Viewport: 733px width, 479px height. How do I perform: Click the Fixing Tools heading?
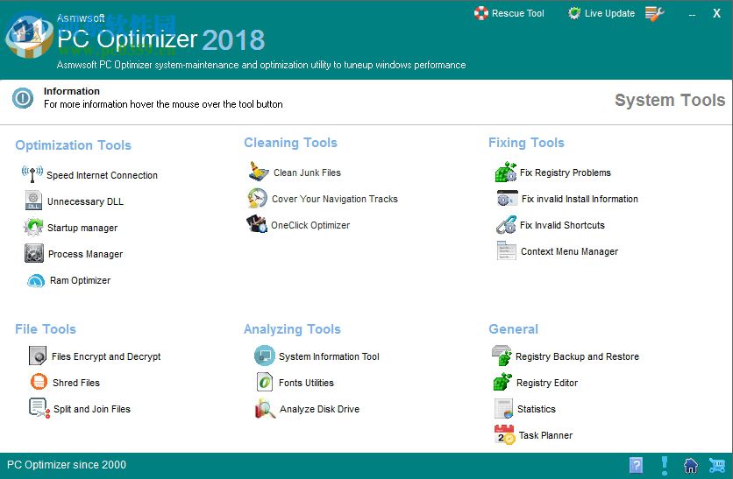tap(526, 143)
